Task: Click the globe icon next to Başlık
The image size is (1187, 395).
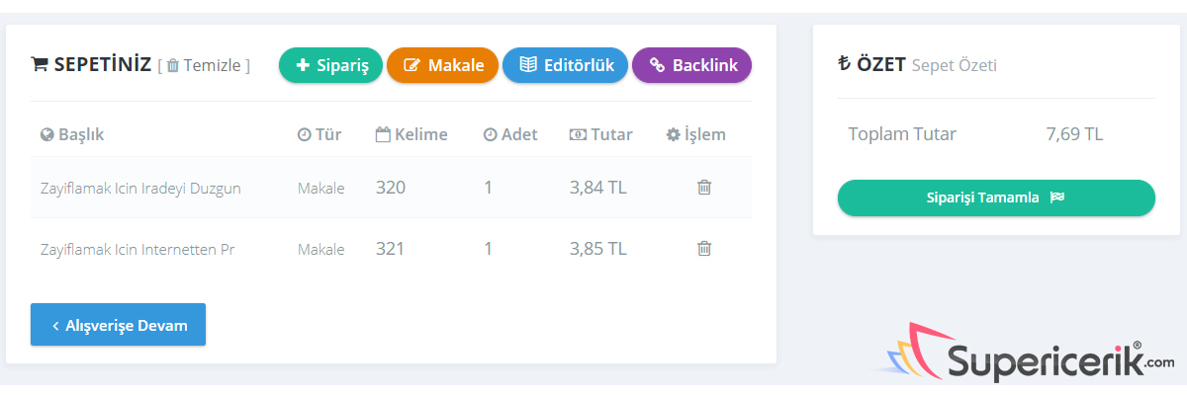Action: click(x=46, y=135)
